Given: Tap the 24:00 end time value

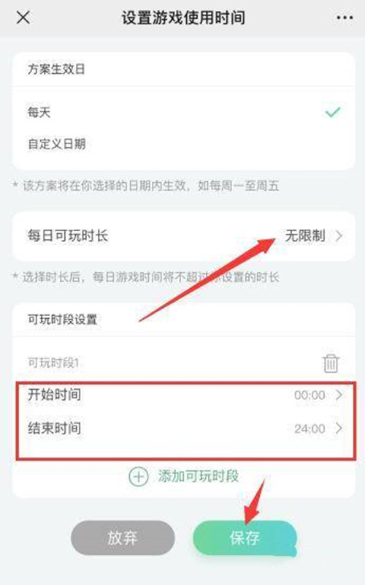Looking at the screenshot, I should point(310,429).
